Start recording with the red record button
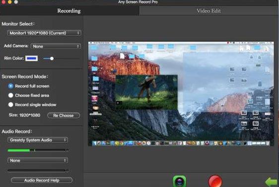The width and height of the screenshot is (279, 187). 215,181
